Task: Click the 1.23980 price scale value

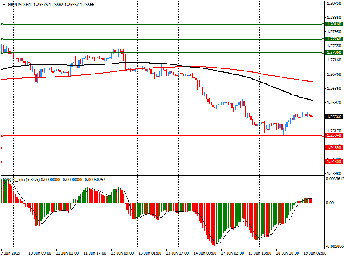Action: tap(334, 173)
